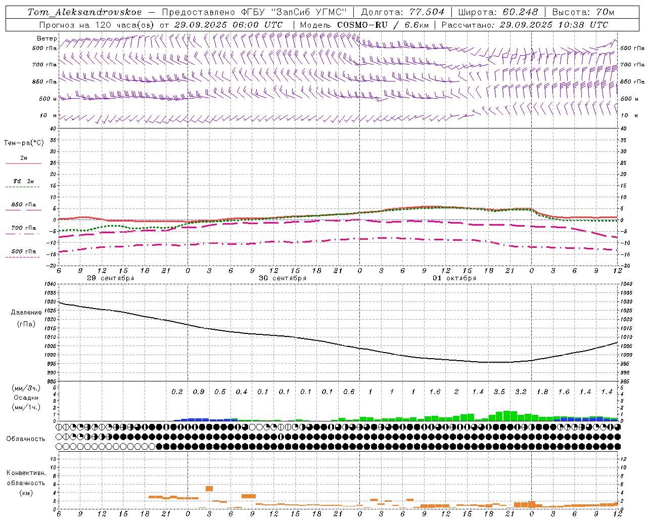
Task: Click the station name Tom_Aleksandrovskoe in the header
Action: click(85, 12)
